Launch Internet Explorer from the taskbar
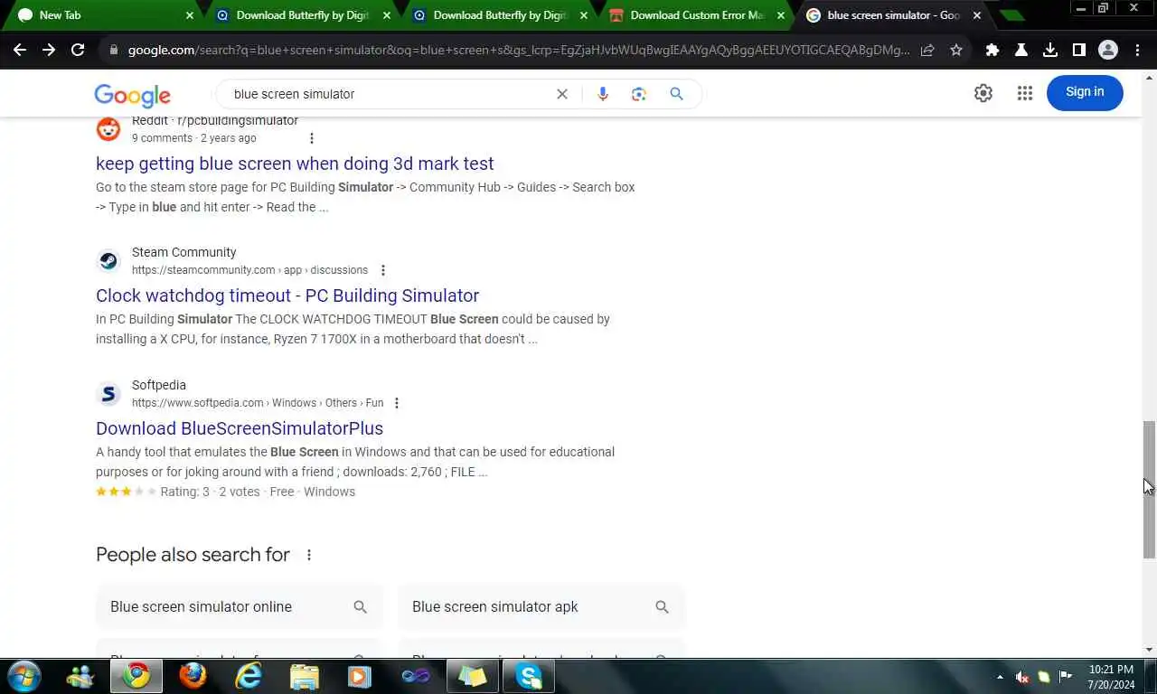Viewport: 1157px width, 694px height. [249, 676]
